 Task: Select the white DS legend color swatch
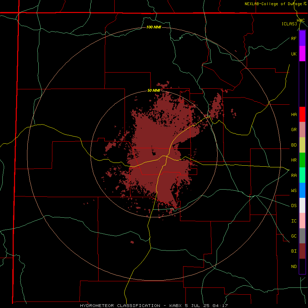302,205
